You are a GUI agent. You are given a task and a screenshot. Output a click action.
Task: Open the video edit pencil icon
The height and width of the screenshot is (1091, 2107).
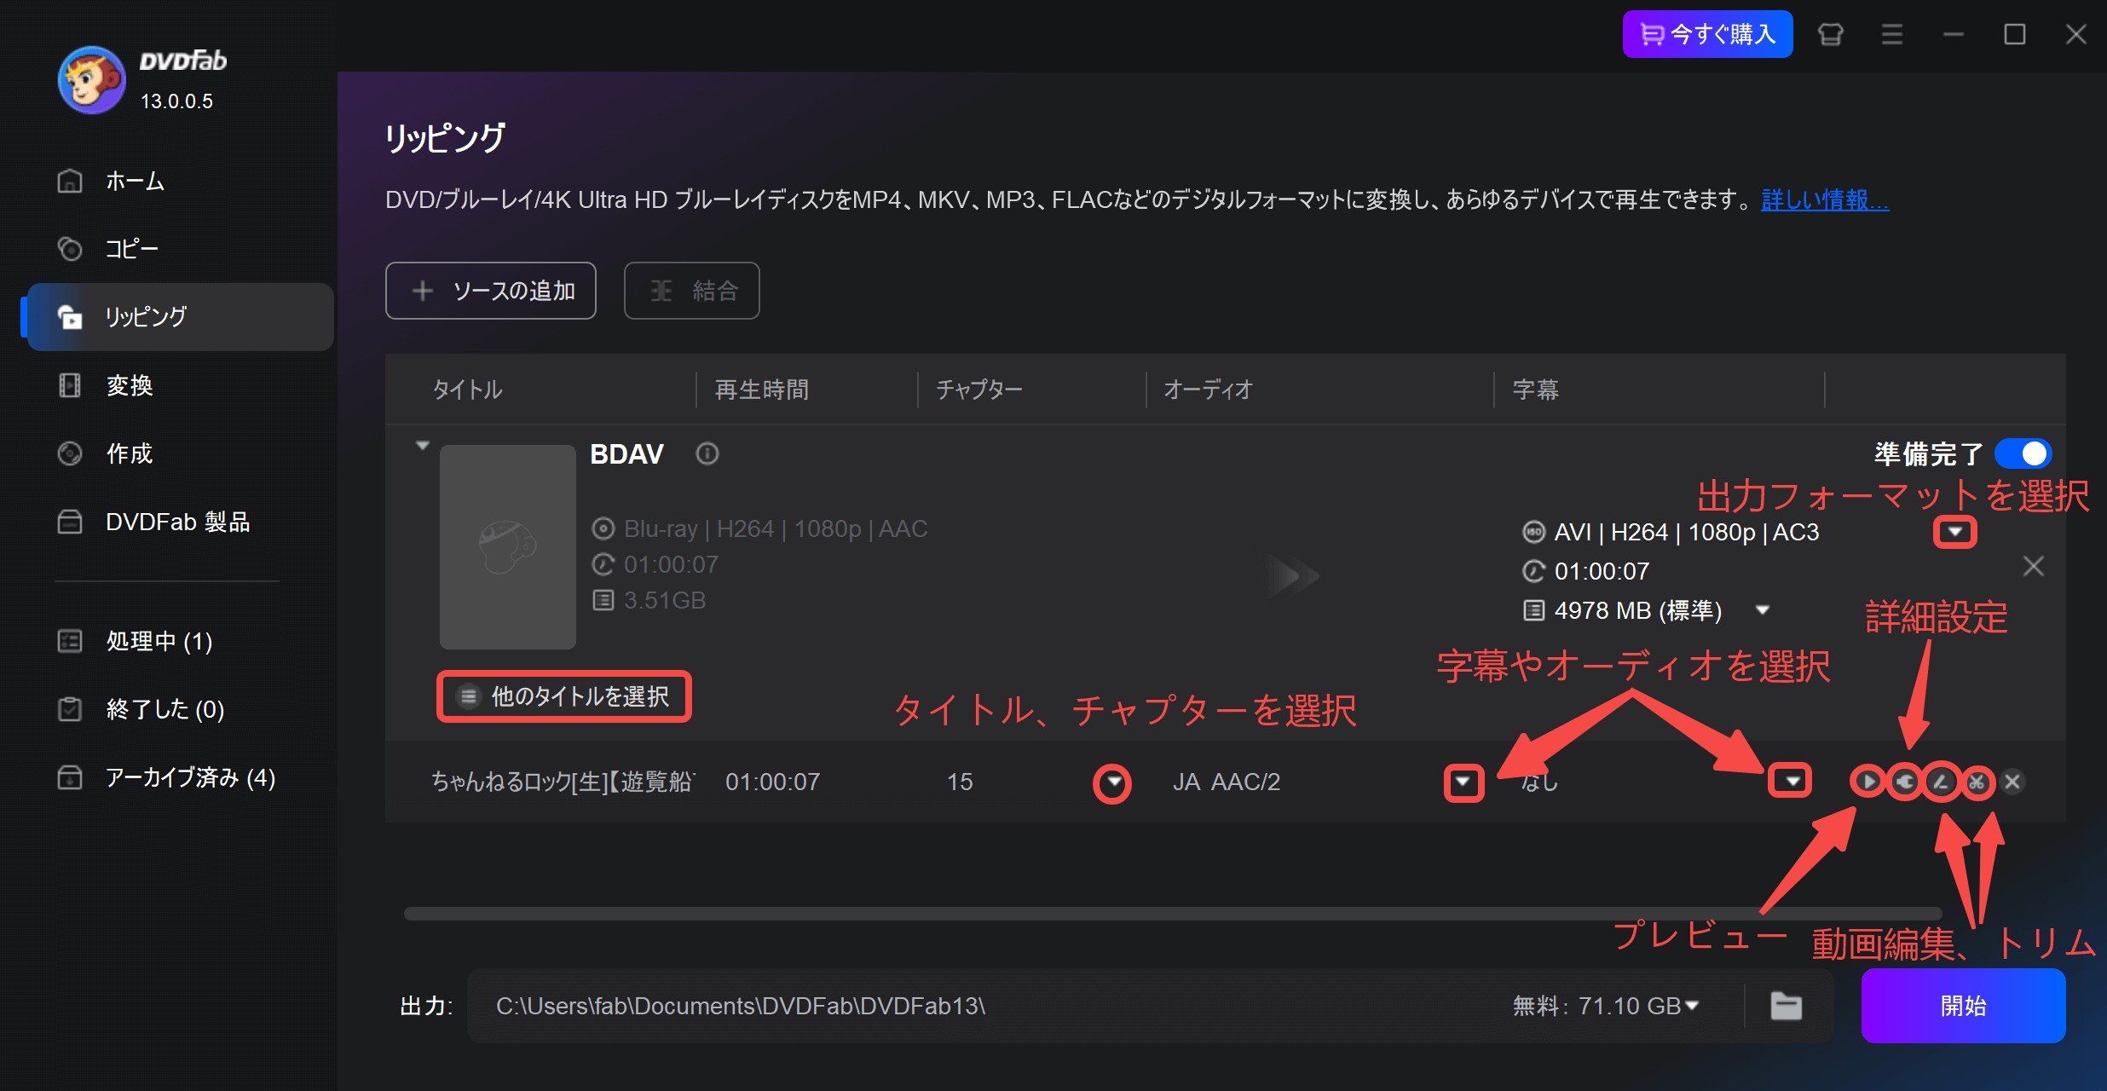[x=1942, y=782]
